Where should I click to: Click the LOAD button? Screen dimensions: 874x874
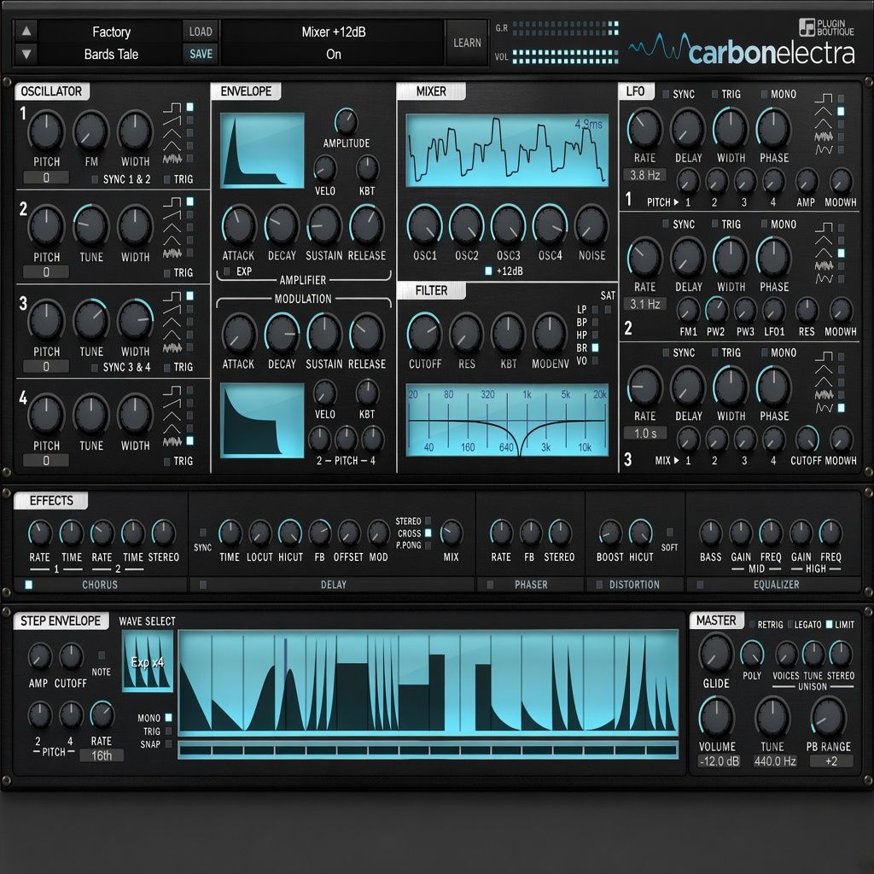[x=201, y=32]
